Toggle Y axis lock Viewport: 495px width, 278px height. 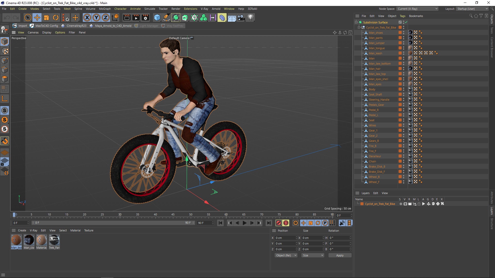96,18
